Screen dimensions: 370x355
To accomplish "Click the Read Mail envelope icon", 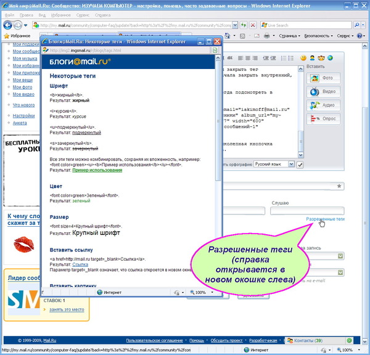I will click(x=257, y=36).
